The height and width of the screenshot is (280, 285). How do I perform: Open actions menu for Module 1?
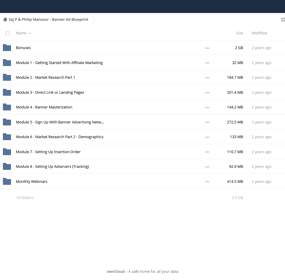pyautogui.click(x=207, y=63)
